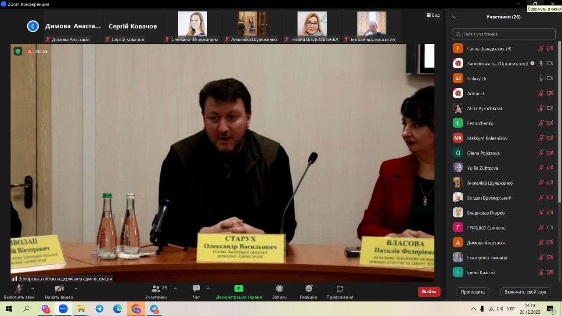Screen dimensions: 562x316
Task: Click Galaxy J6 microphone icon
Action: [x=541, y=79]
